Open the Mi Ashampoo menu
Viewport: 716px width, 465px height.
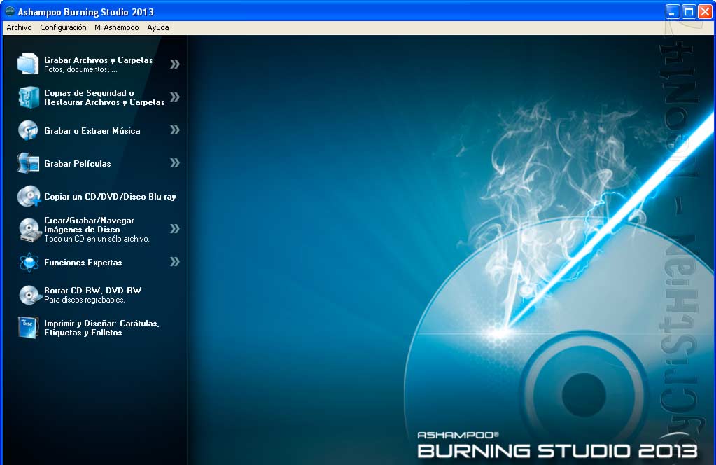tap(116, 27)
